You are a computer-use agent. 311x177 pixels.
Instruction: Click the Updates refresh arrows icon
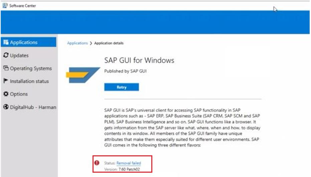pyautogui.click(x=6, y=55)
